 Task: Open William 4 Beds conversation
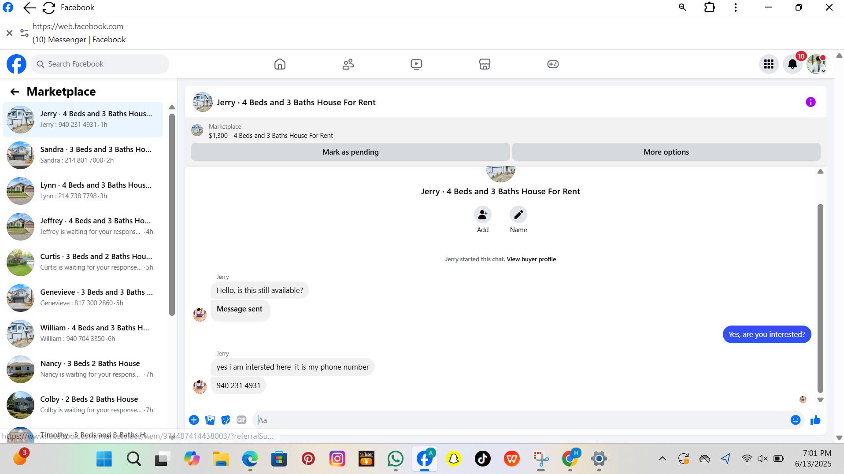(83, 333)
